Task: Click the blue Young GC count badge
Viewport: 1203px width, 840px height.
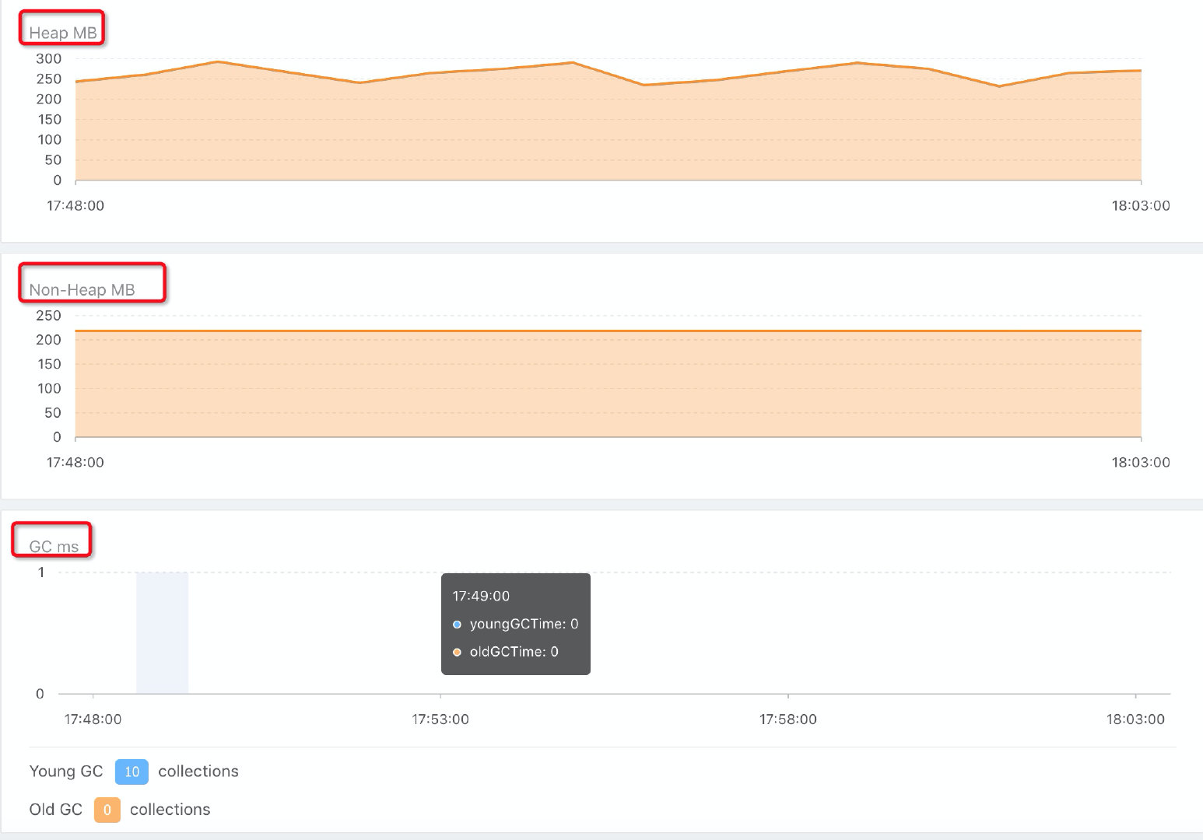Action: [132, 772]
